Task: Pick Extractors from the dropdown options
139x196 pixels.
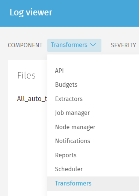Action: click(93, 99)
